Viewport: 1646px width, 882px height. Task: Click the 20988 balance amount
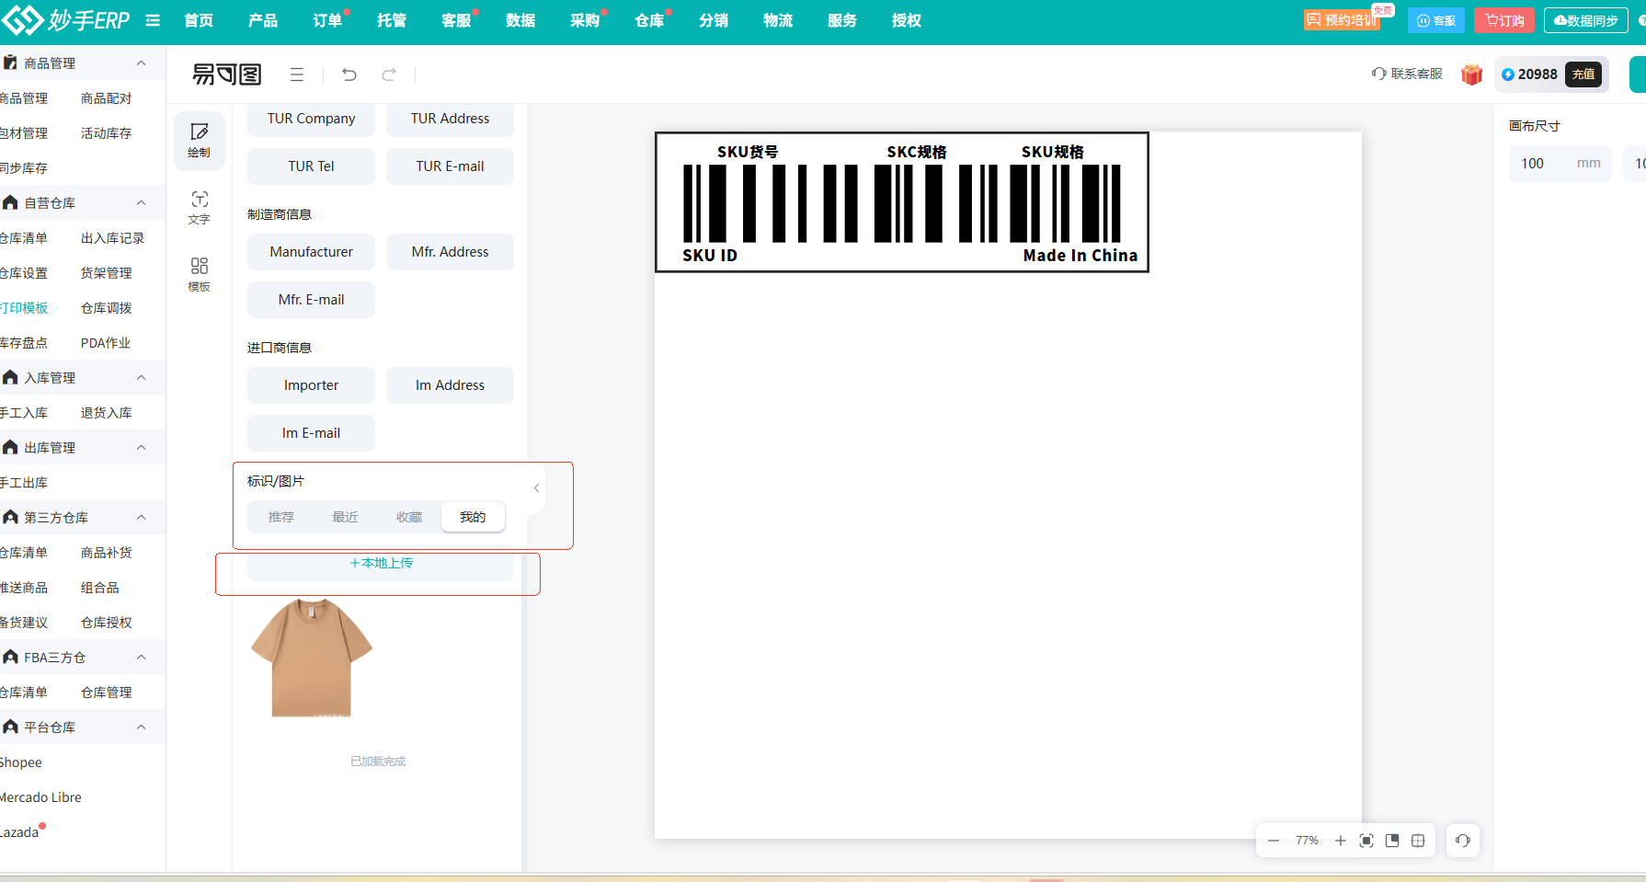coord(1537,74)
